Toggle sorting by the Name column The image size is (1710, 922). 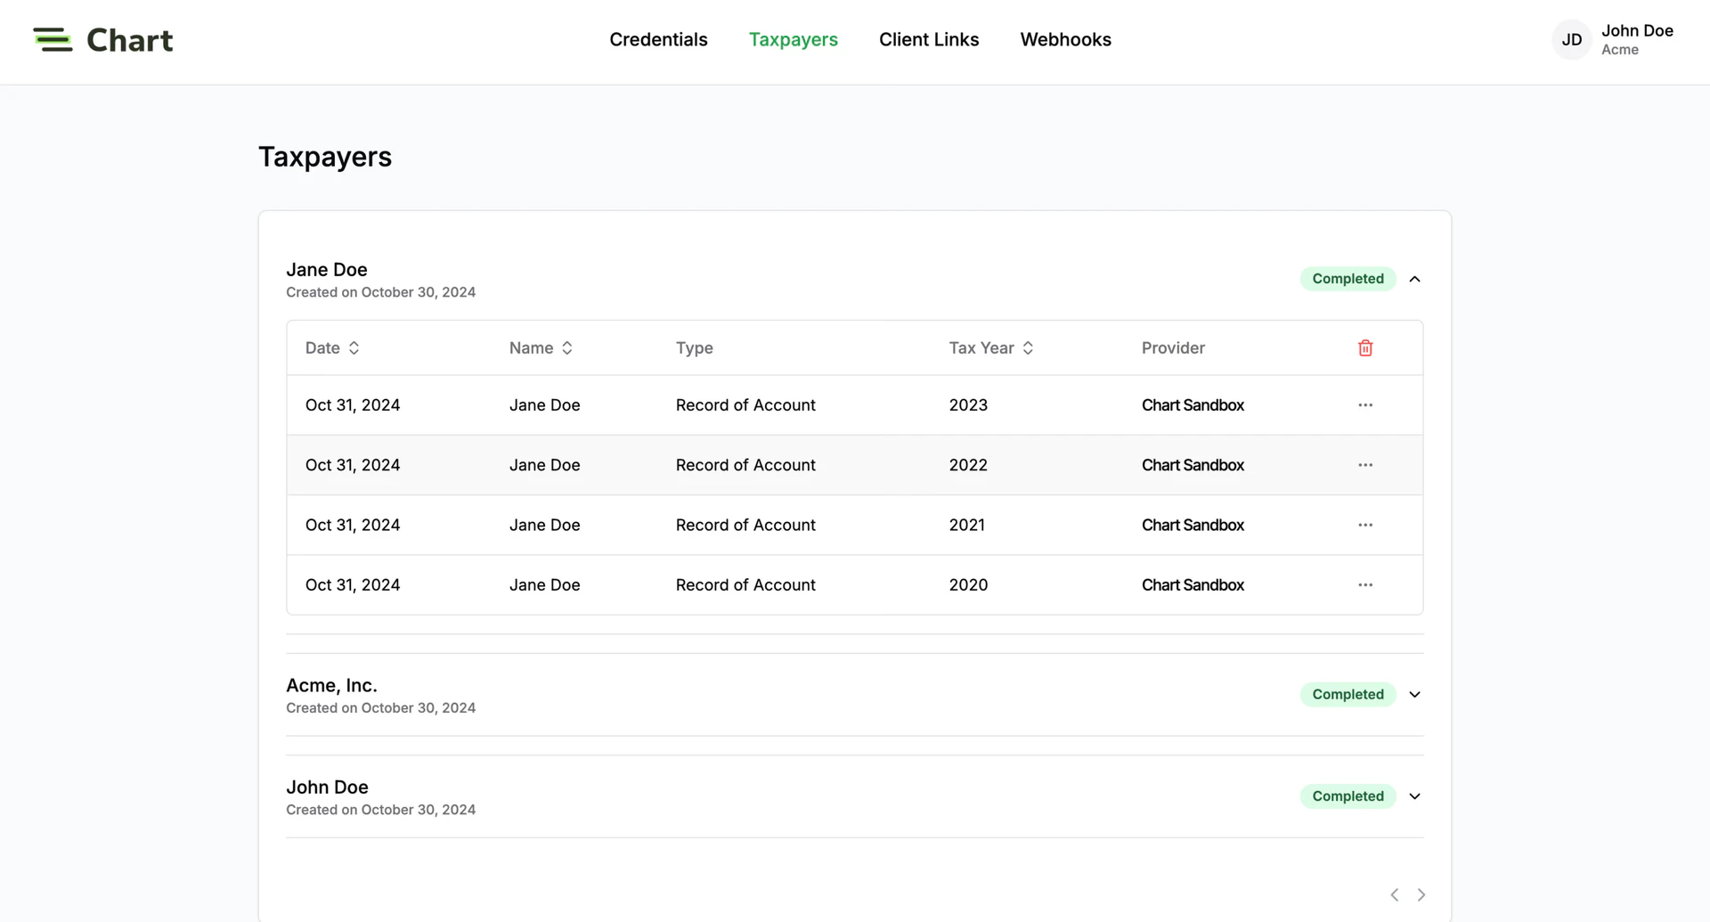click(567, 347)
